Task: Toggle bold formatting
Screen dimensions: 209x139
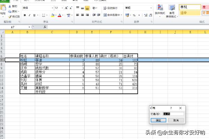Action: 25,15
